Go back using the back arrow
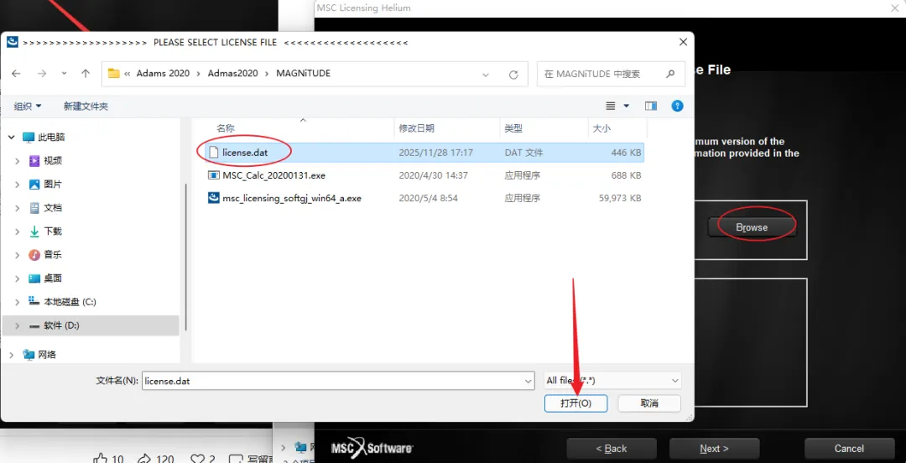 point(16,74)
